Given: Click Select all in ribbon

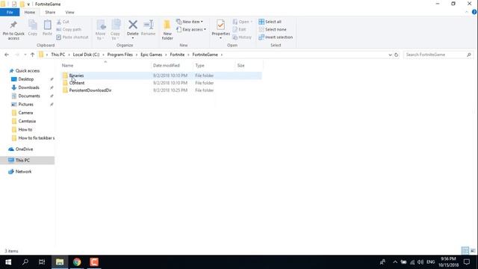Looking at the screenshot, I should [270, 22].
